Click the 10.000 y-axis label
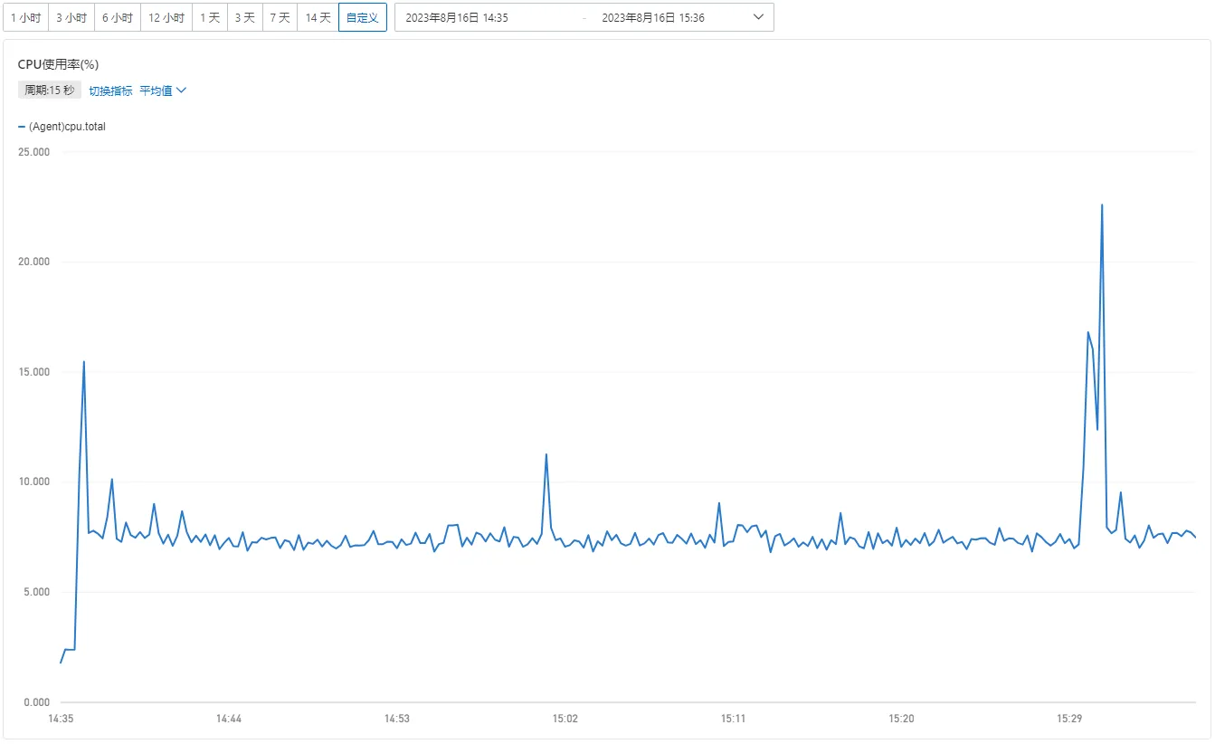The width and height of the screenshot is (1215, 744). [35, 482]
